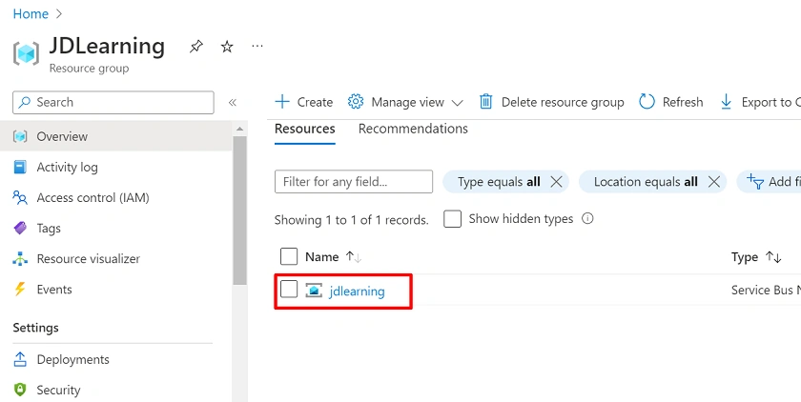The width and height of the screenshot is (801, 402).
Task: Click the Activity log book icon
Action: pyautogui.click(x=20, y=167)
